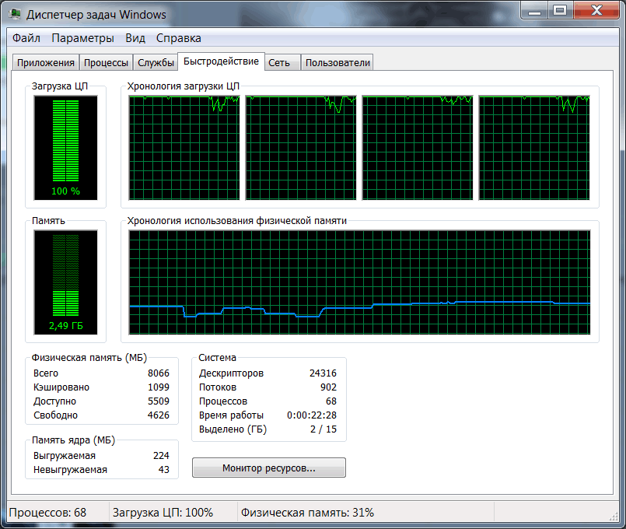Image resolution: width=626 pixels, height=529 pixels.
Task: Click the Выделено (ГБ) value 2 / 15
Action: click(323, 429)
